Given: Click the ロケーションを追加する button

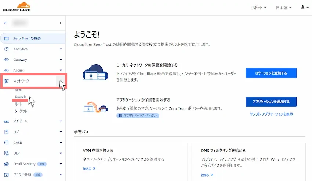Looking at the screenshot, I should point(271,73).
